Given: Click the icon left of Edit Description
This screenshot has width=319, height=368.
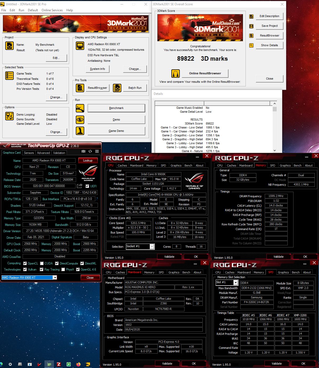Looking at the screenshot, I should click(251, 17).
